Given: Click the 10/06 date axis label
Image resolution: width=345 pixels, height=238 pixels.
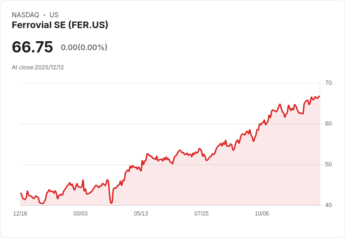Looking at the screenshot, I should 262,214.
